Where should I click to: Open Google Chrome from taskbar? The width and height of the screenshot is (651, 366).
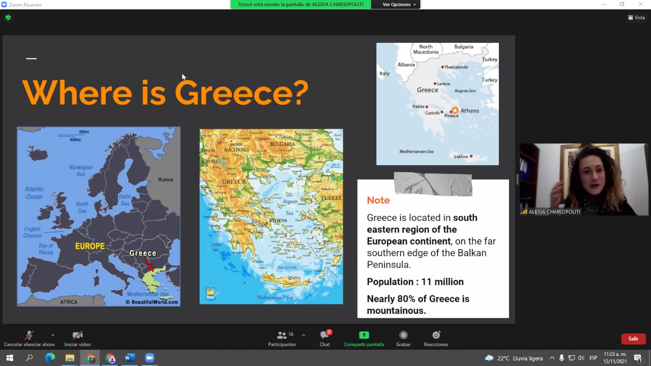point(90,358)
